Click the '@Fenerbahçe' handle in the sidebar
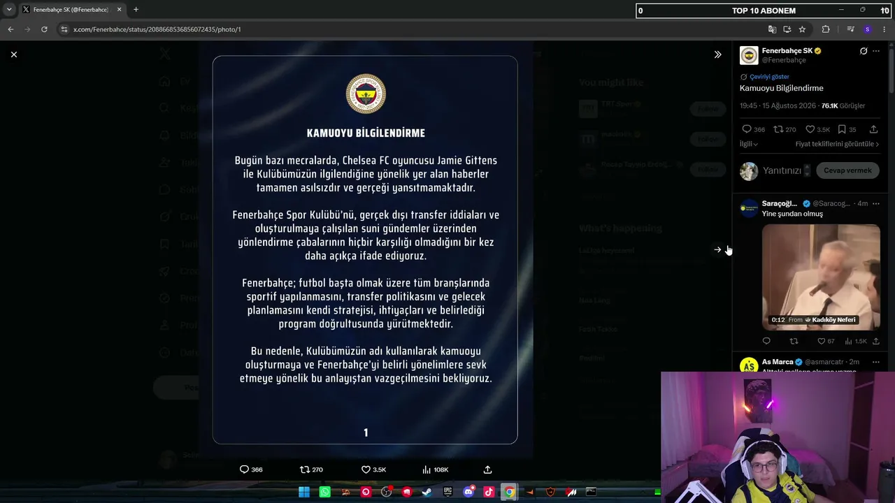Viewport: 895px width, 503px height. click(x=784, y=60)
